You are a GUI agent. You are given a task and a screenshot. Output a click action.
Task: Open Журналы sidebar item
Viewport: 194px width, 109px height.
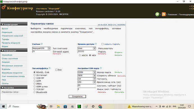tap(6, 69)
